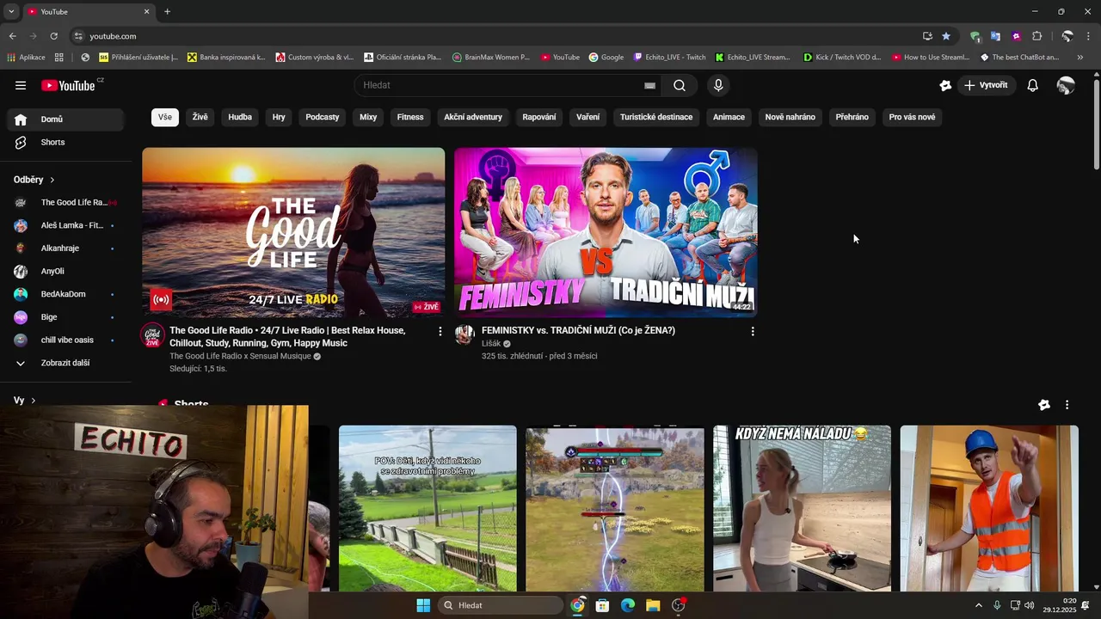Play The Good Life live radio thumbnail
The width and height of the screenshot is (1101, 619).
point(293,233)
